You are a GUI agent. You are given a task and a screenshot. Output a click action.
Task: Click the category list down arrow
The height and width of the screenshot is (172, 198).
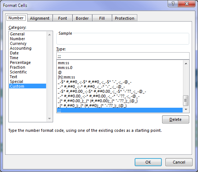(x=49, y=119)
